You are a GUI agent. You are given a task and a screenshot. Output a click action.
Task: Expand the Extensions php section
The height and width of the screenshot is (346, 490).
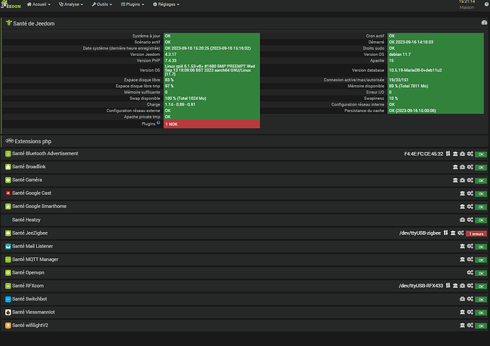(x=33, y=141)
